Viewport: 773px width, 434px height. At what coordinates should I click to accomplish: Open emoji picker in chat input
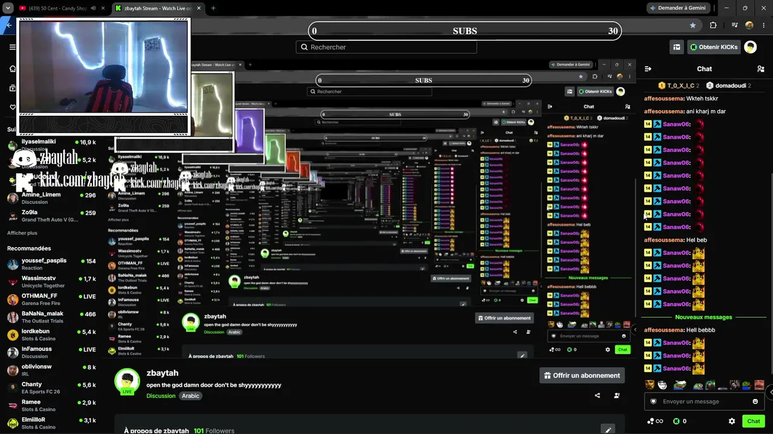(755, 401)
